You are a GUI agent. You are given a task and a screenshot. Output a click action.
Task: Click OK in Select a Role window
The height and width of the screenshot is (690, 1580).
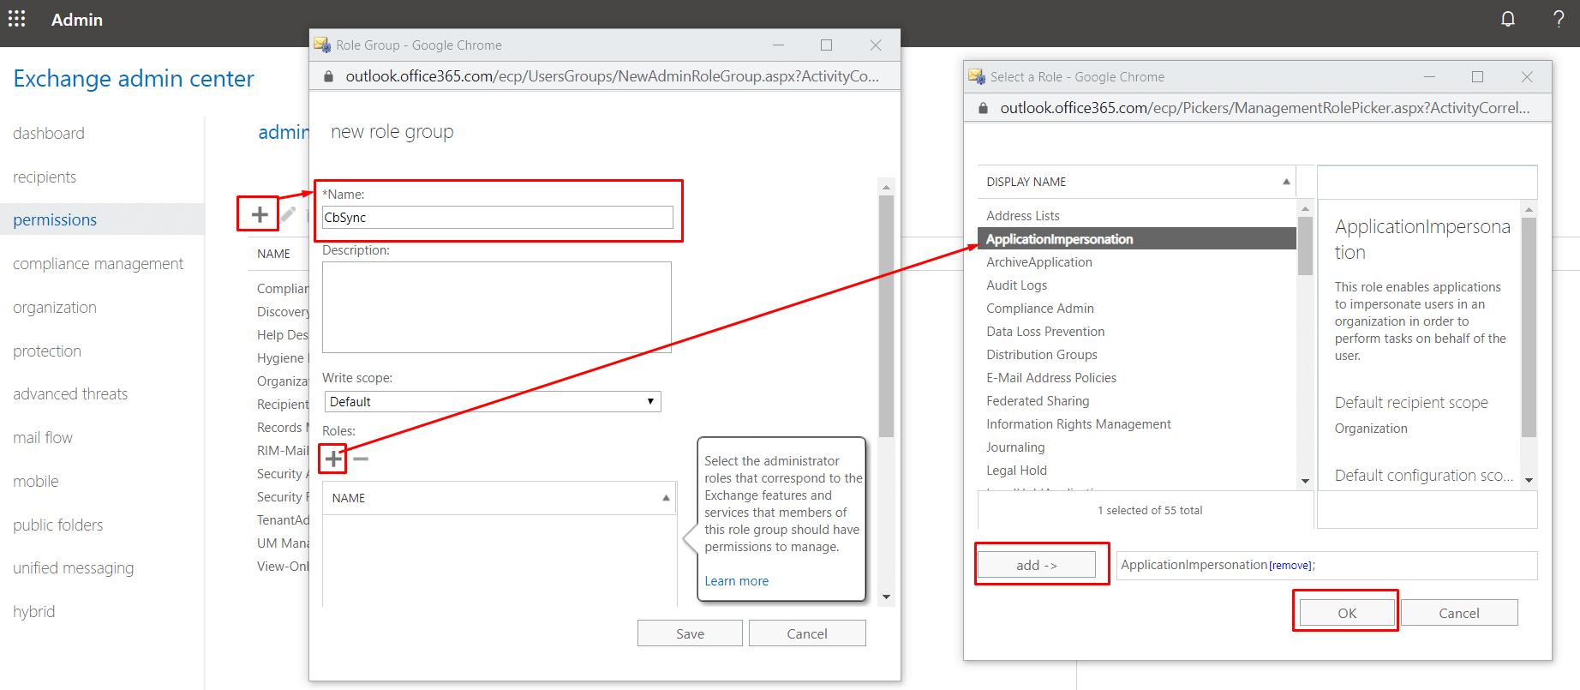(1347, 613)
